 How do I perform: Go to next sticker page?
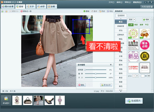(137, 76)
